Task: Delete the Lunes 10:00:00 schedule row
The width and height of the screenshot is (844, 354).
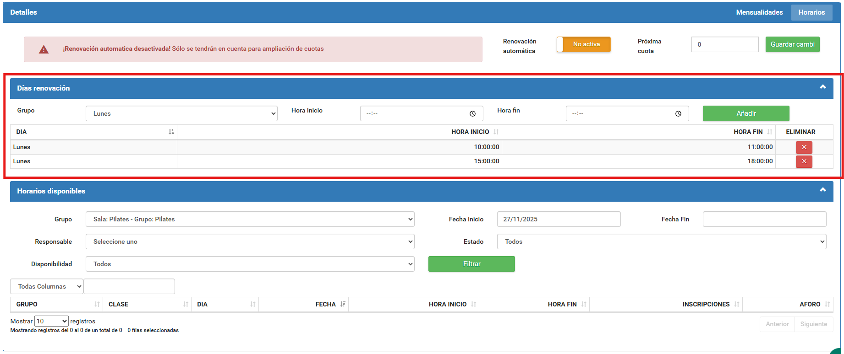Action: pyautogui.click(x=804, y=147)
